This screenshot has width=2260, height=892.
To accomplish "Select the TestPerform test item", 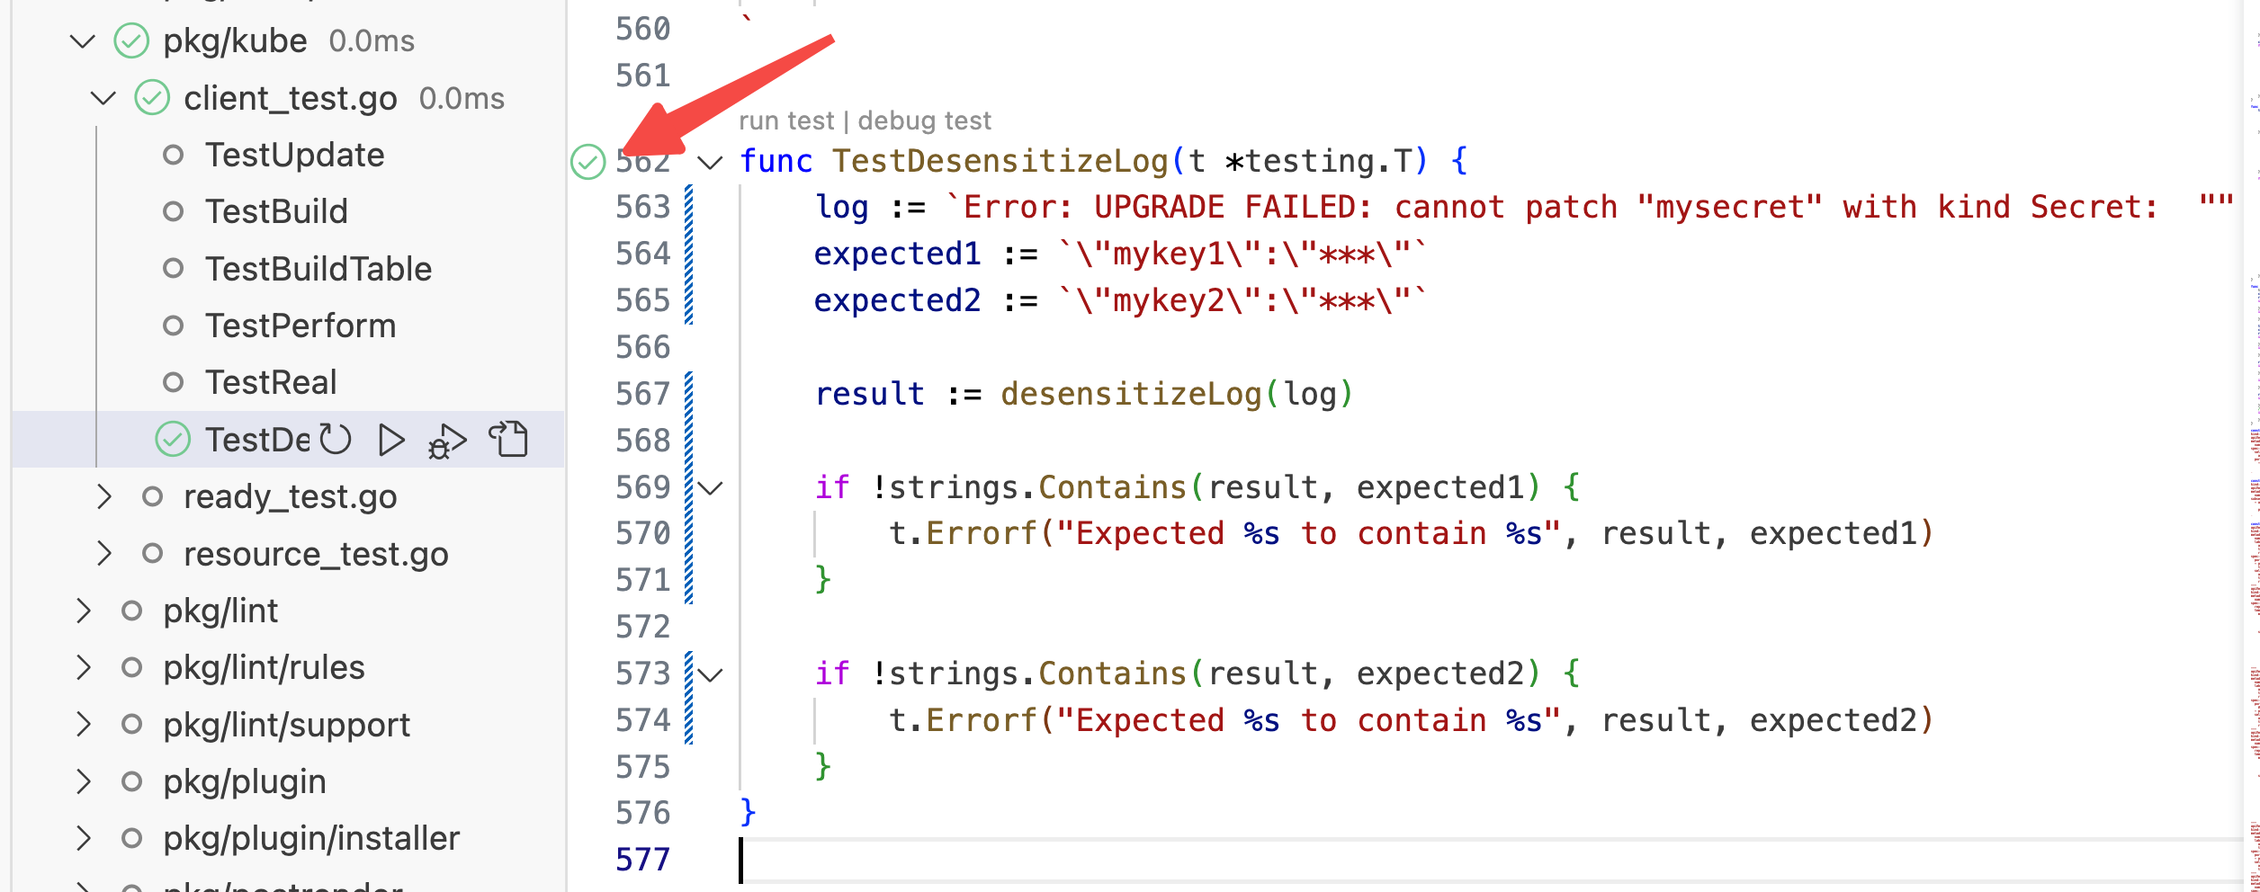I will pyautogui.click(x=300, y=326).
